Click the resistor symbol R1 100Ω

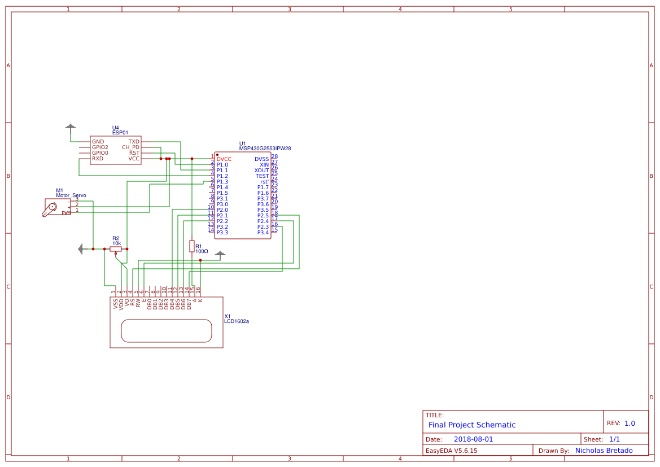(x=192, y=247)
